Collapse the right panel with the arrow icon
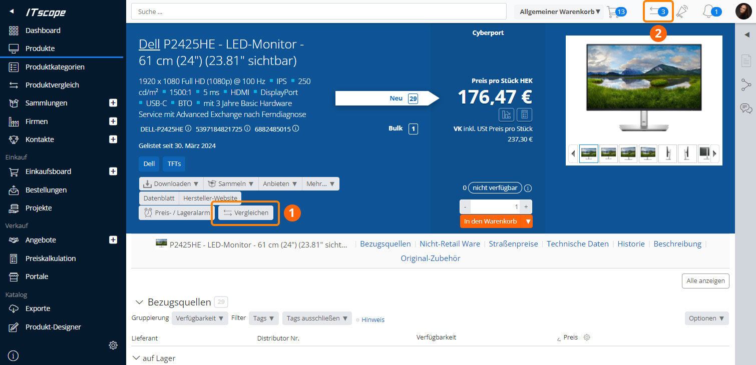 tap(746, 34)
